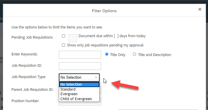Click the Job Requisition ID label text
This screenshot has width=208, height=110.
click(x=27, y=66)
